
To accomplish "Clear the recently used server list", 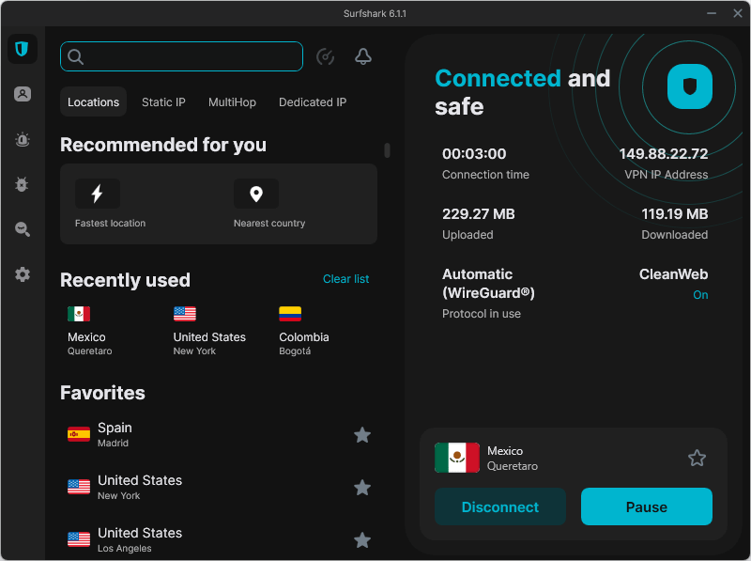I will tap(346, 279).
